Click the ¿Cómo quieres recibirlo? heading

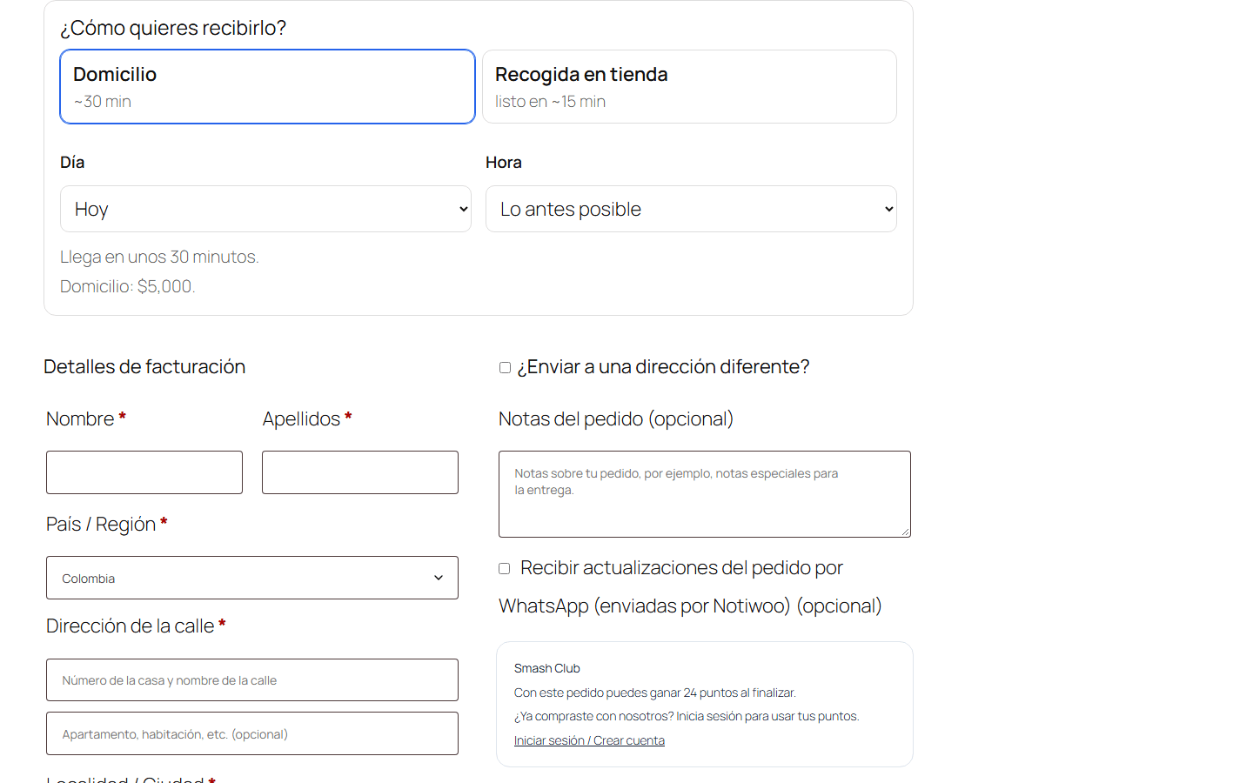[173, 28]
